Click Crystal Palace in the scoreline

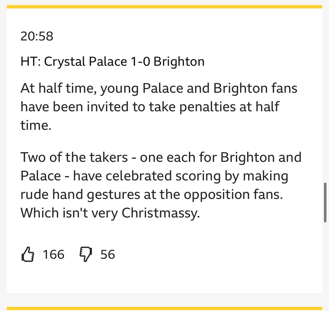tap(85, 62)
